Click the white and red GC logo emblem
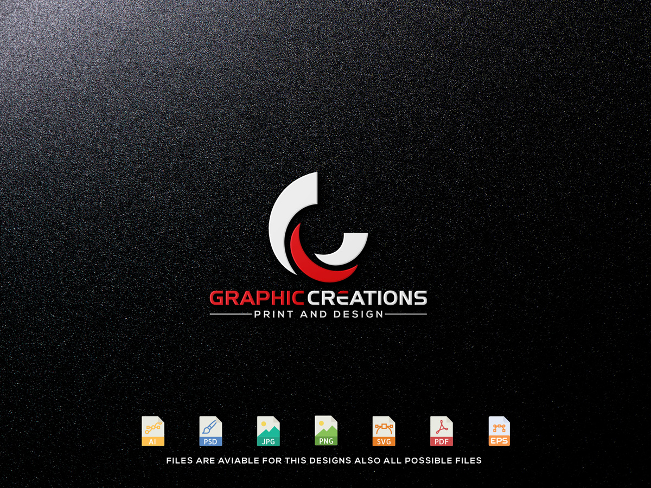Viewport: 651px width, 488px height. pos(318,228)
